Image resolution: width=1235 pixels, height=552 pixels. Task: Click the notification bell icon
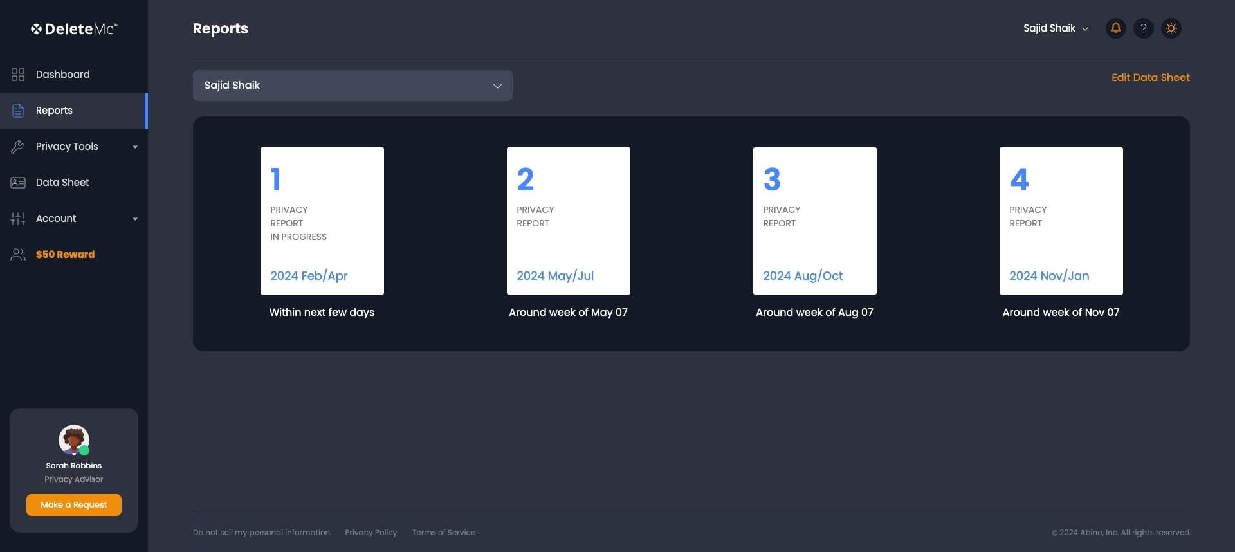tap(1115, 28)
